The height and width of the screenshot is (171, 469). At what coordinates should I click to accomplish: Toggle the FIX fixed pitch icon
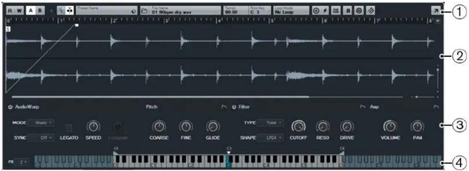coord(336,11)
